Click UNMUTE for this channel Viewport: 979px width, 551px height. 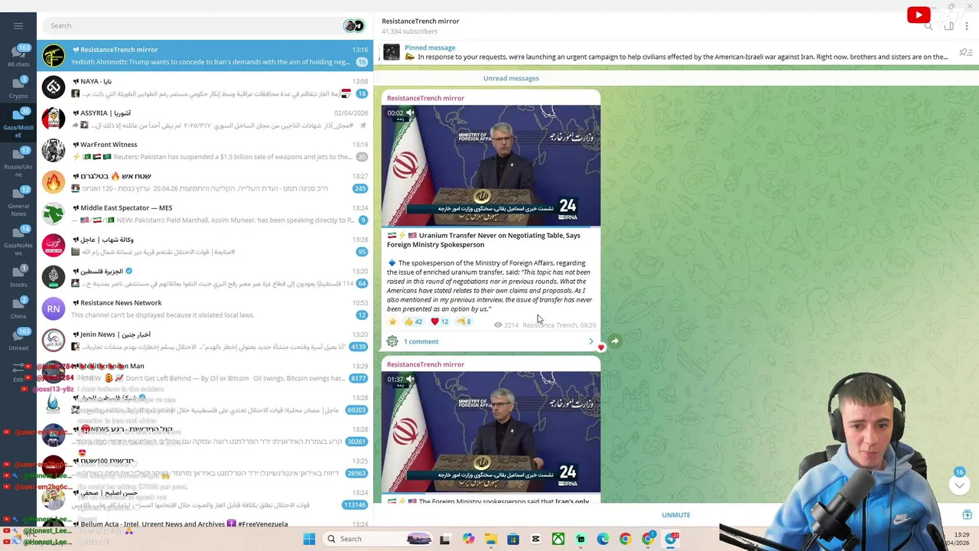click(676, 515)
